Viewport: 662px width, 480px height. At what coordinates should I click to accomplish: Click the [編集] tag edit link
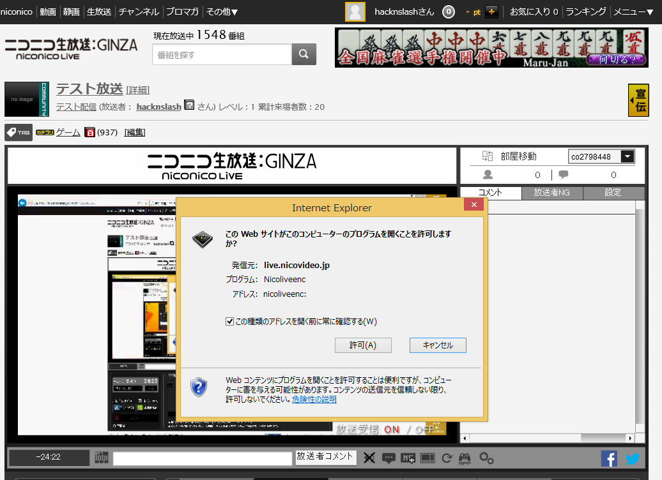click(x=135, y=132)
